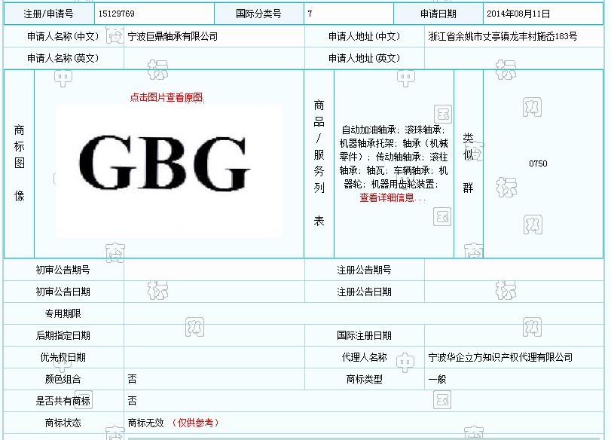Screen dimensions: 611x440
Task: Click the "类似群" column label
Action: (x=468, y=163)
